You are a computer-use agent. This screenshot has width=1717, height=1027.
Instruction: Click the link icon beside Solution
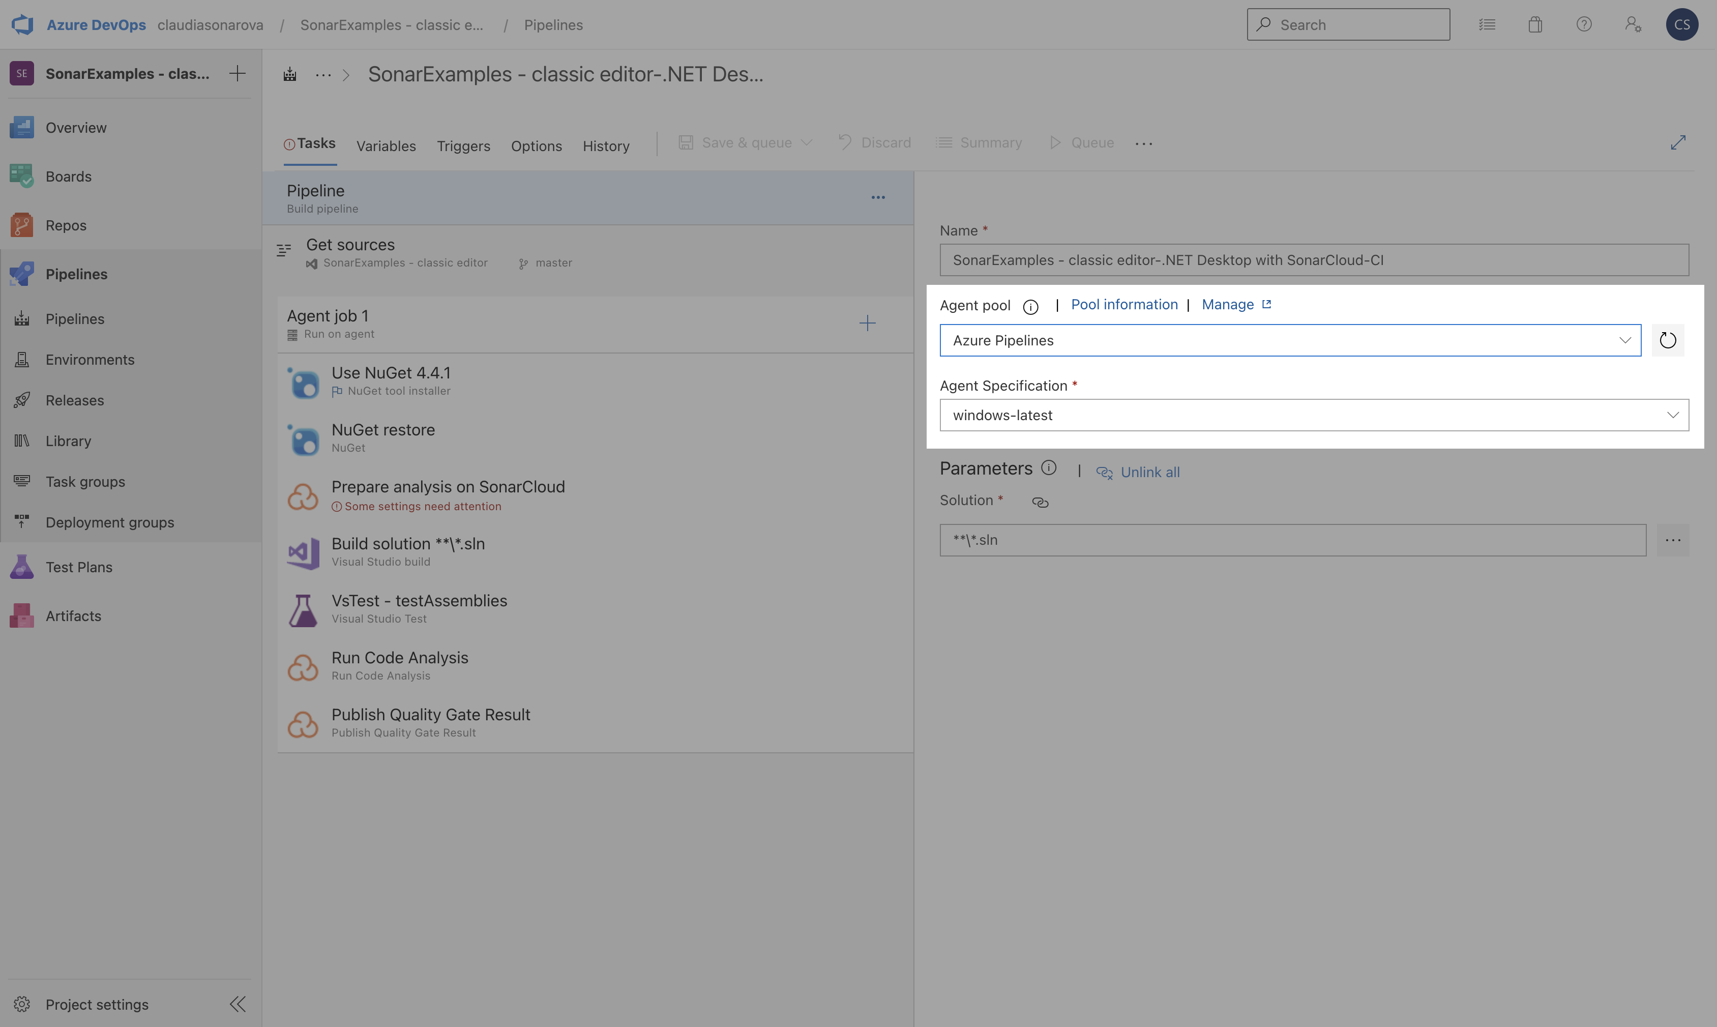[x=1040, y=502]
